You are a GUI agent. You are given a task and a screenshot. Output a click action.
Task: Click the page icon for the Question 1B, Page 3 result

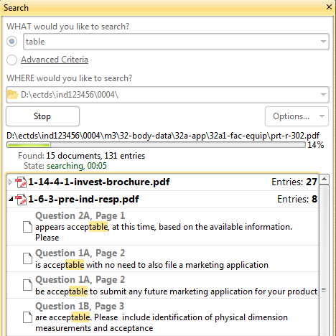(x=27, y=317)
